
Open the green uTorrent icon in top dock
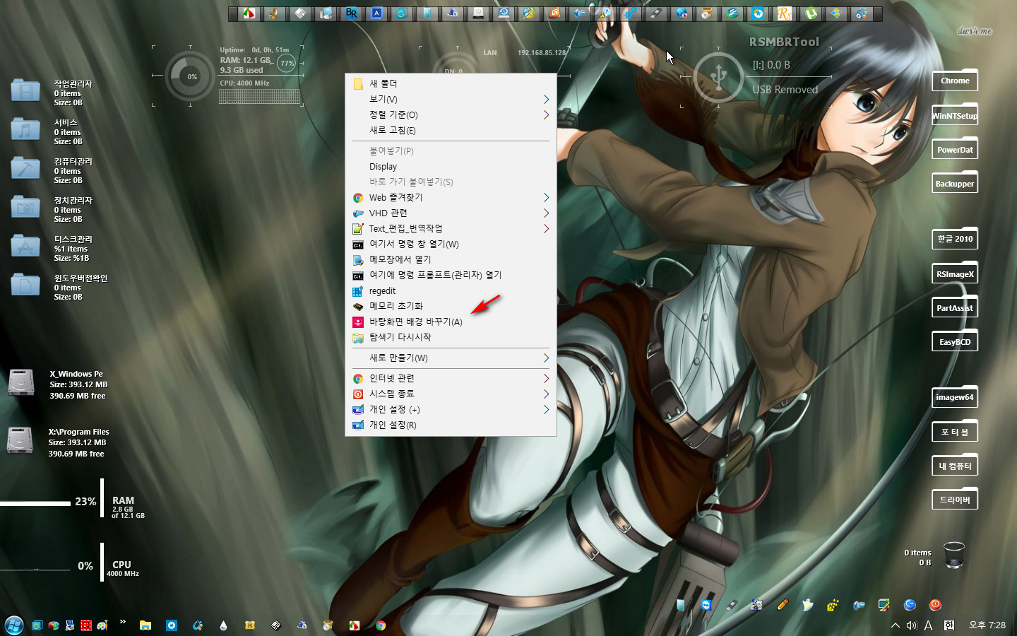(811, 13)
